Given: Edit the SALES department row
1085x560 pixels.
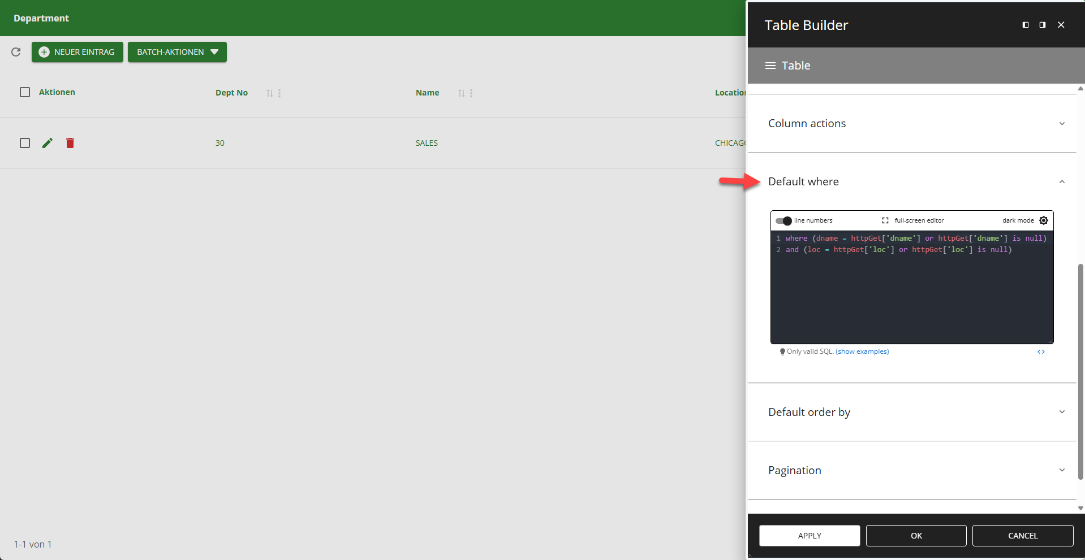Looking at the screenshot, I should 48,143.
